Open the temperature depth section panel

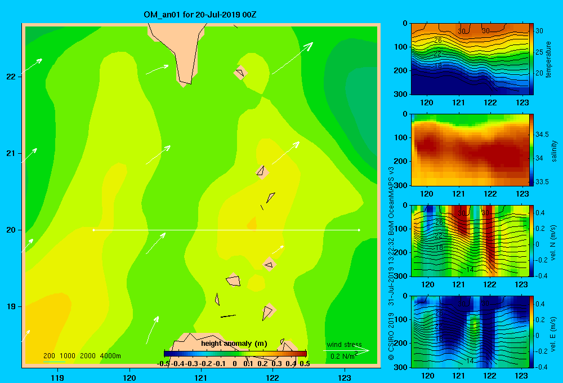tap(470, 59)
